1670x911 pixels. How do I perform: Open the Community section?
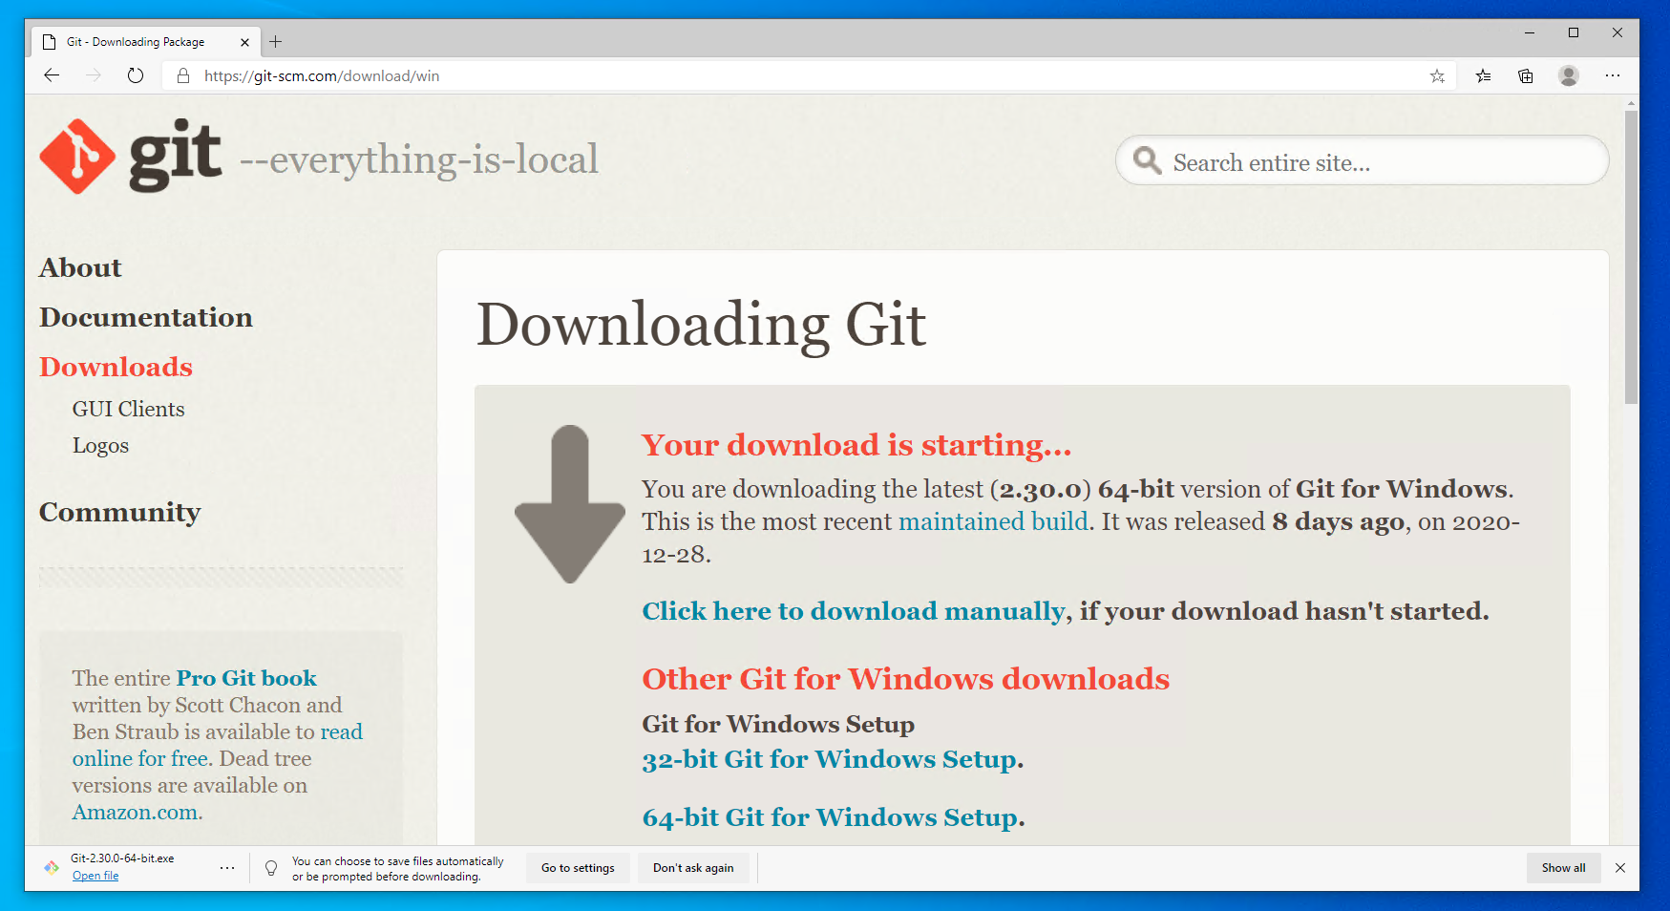[119, 513]
